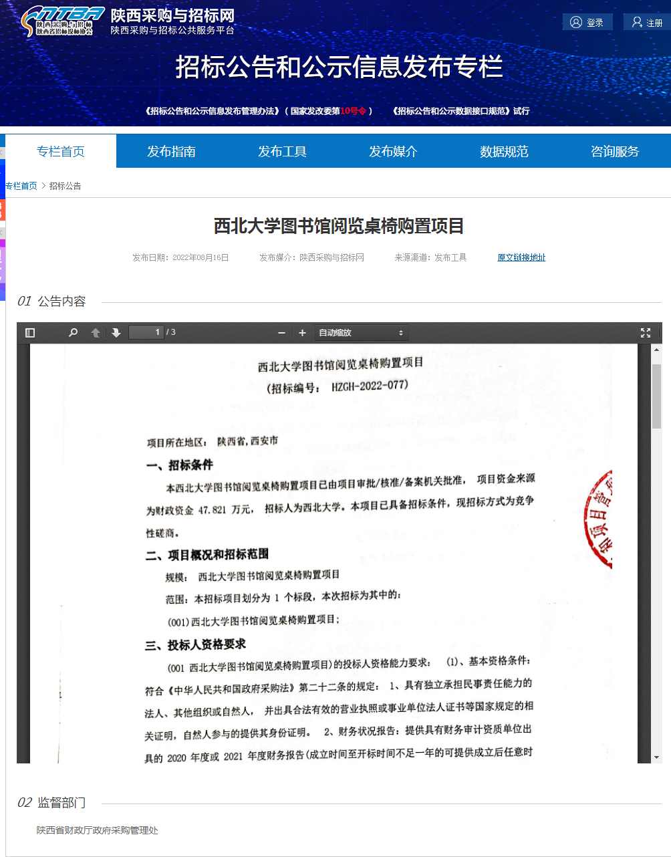Open the 发布工具 menu tab
Image resolution: width=671 pixels, height=857 pixels.
point(283,152)
